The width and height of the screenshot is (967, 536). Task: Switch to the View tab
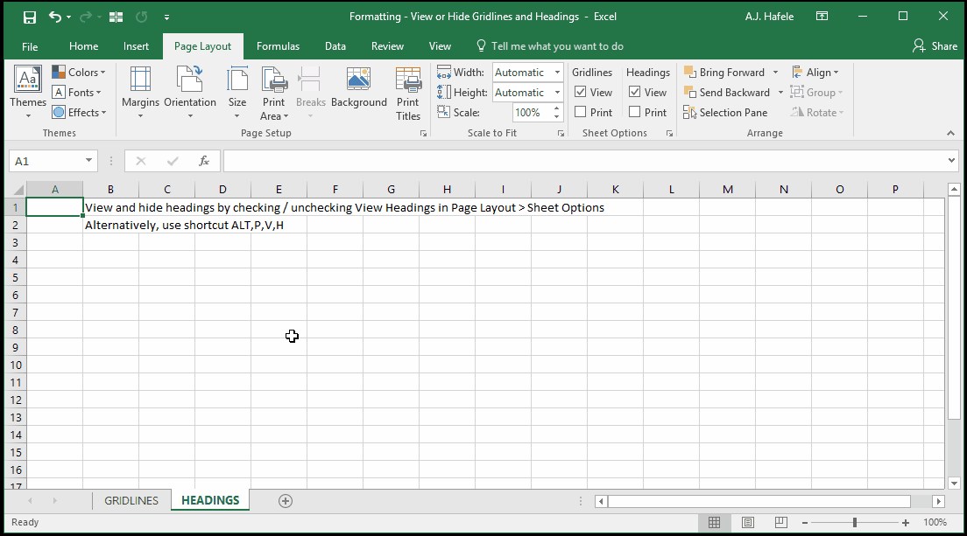click(440, 46)
